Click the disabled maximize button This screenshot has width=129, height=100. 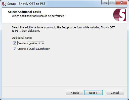[x=112, y=3]
